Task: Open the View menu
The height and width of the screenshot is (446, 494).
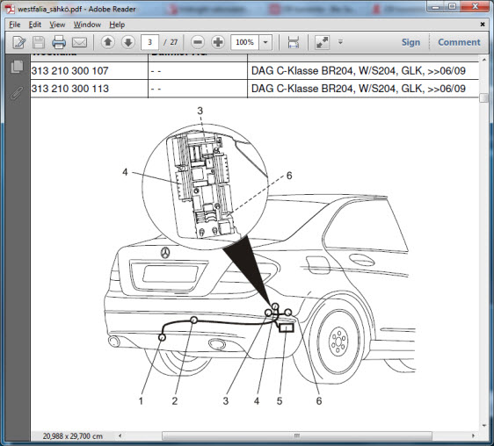Action: 57,25
